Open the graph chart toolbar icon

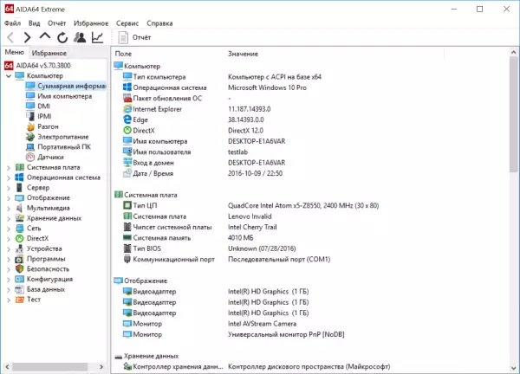[x=97, y=37]
